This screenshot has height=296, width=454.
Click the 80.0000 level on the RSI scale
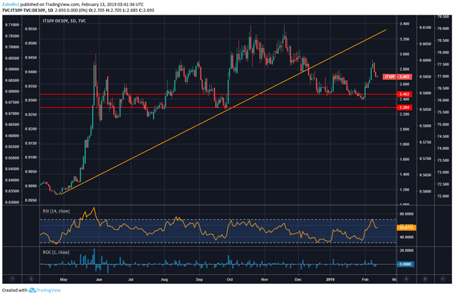407,214
